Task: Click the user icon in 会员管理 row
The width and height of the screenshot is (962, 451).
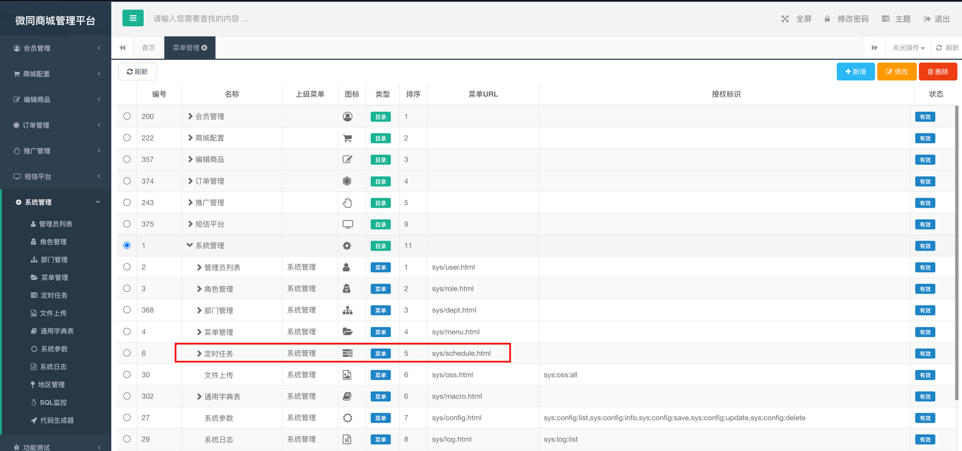Action: coord(347,117)
